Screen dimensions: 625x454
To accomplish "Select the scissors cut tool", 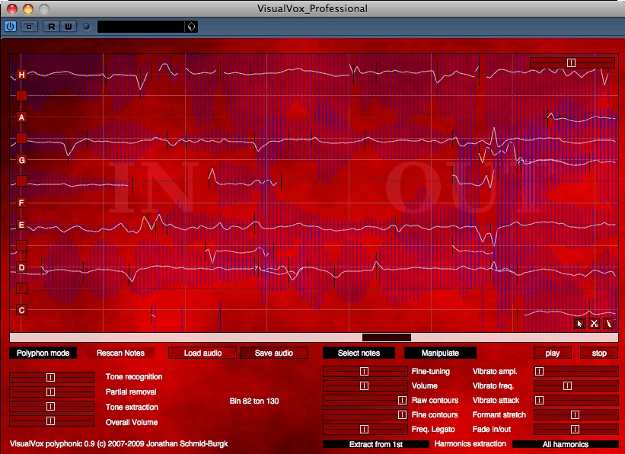I will click(594, 324).
